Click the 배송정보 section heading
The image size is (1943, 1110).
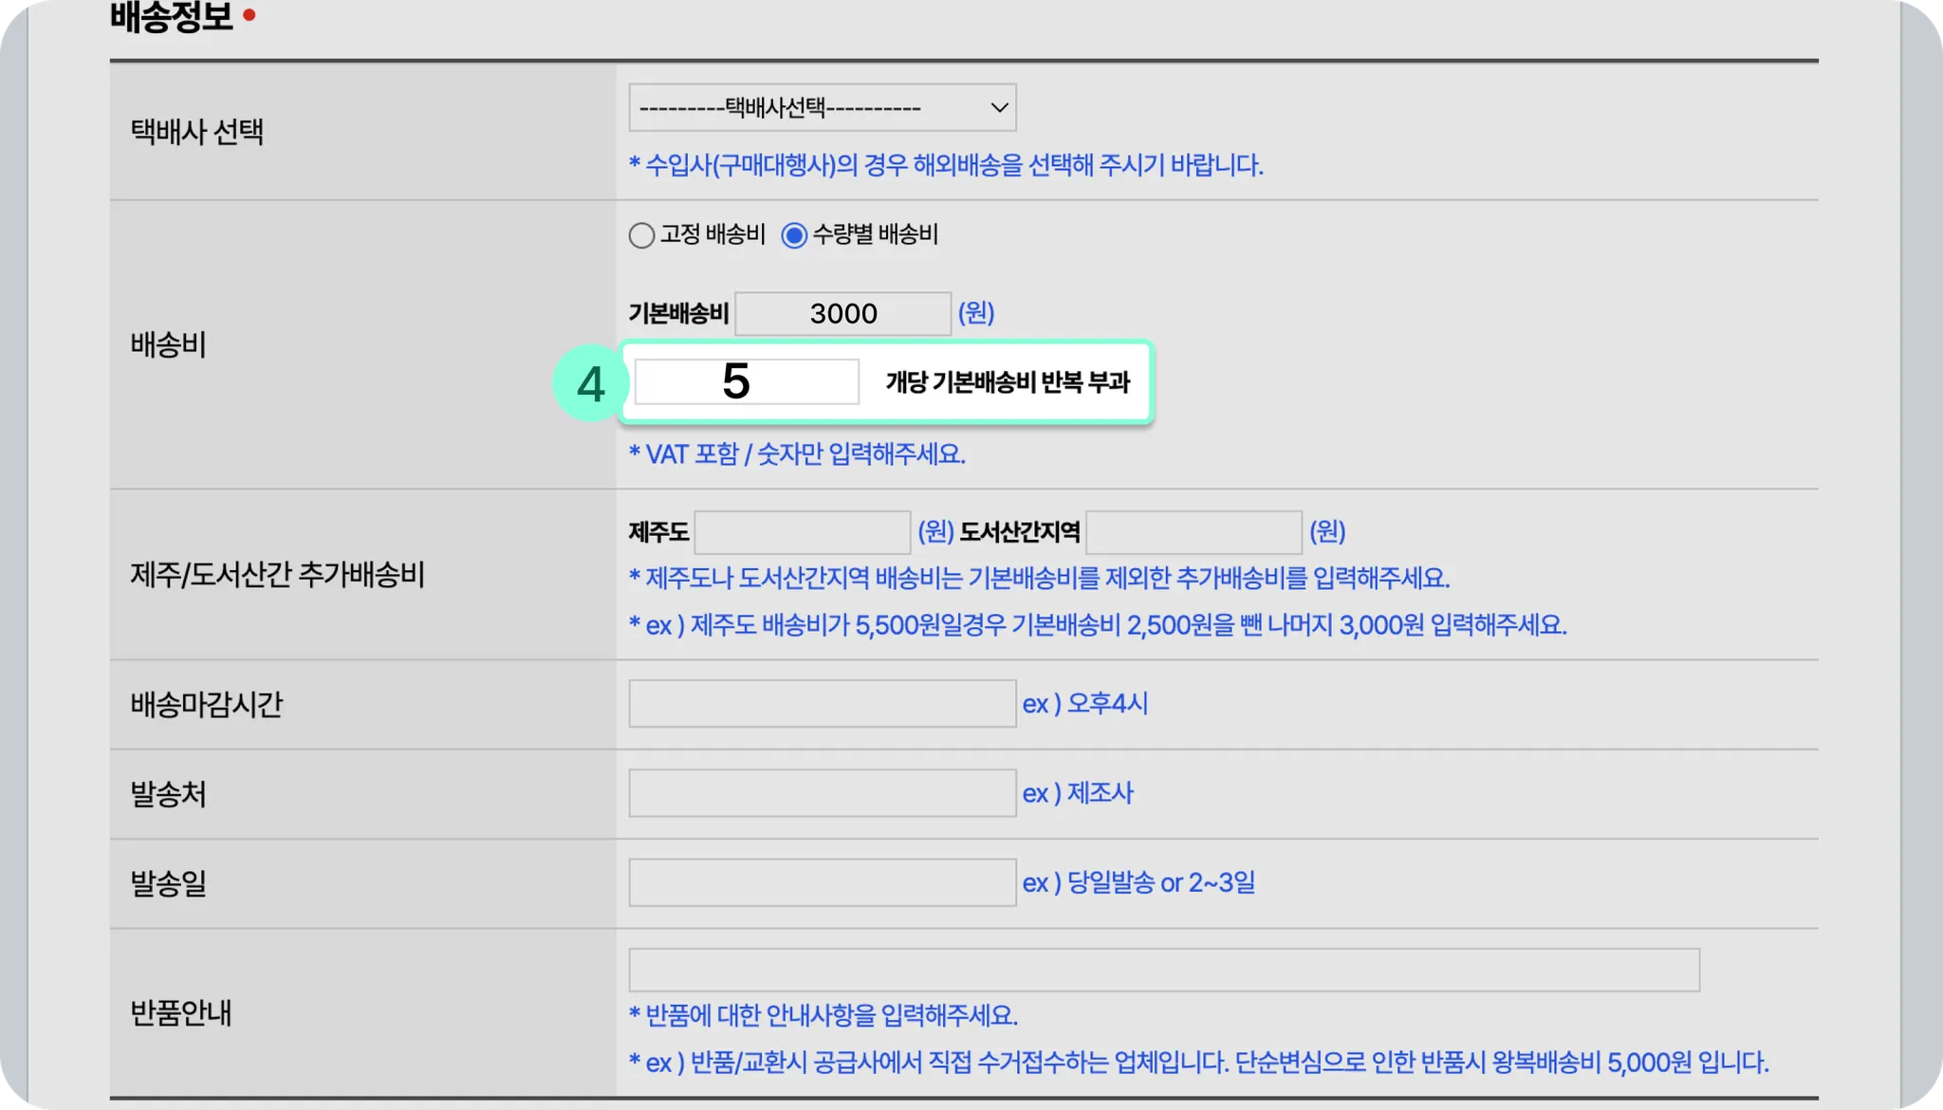(x=171, y=15)
